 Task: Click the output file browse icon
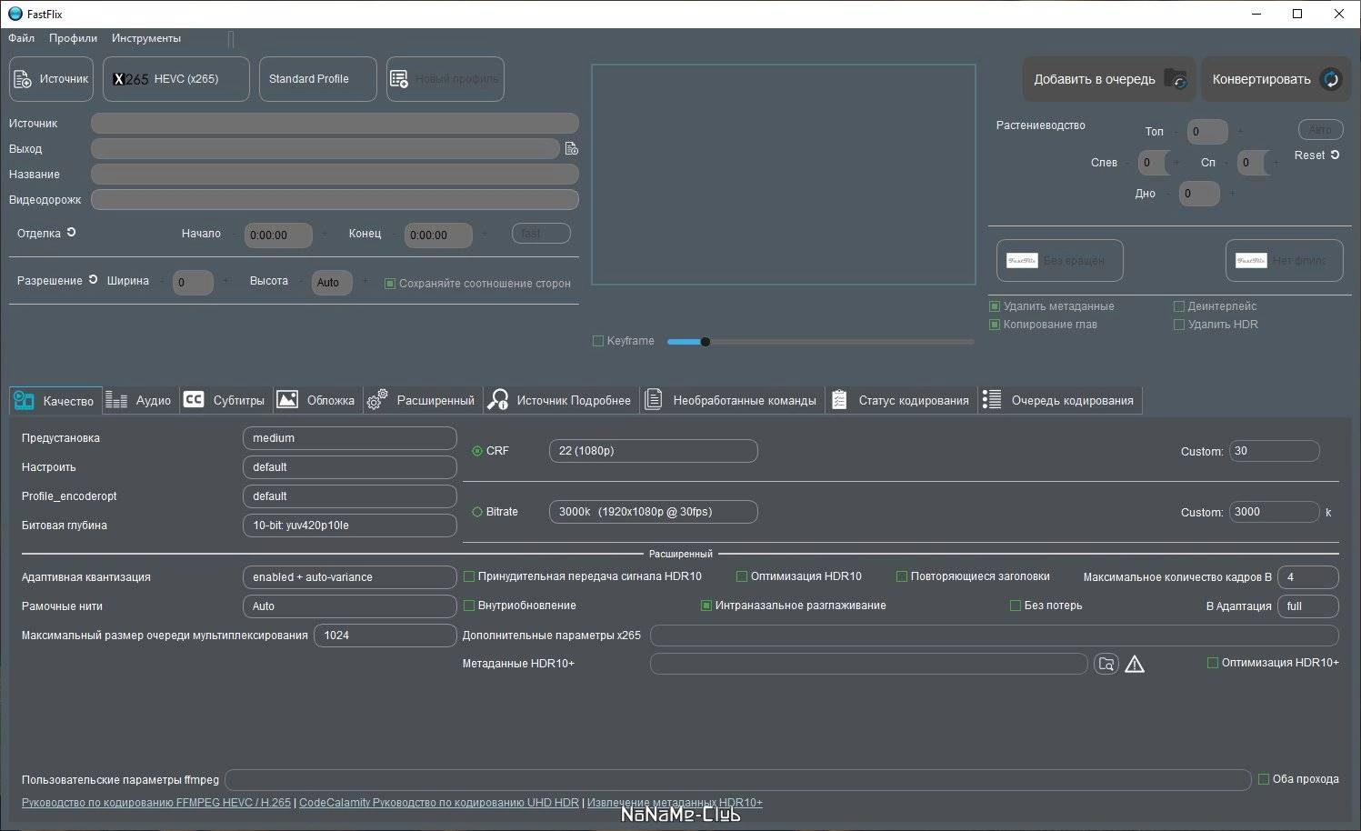pos(572,148)
